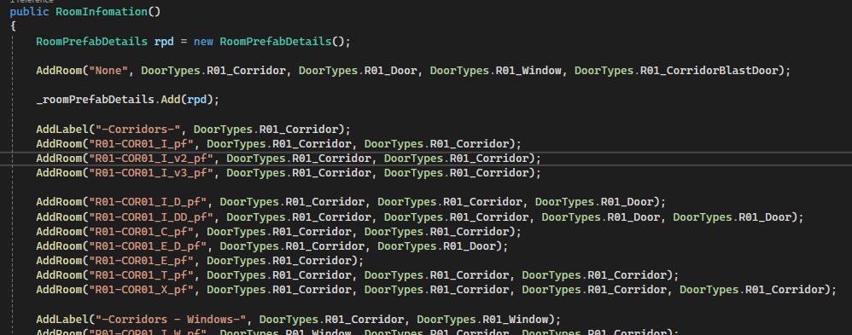The image size is (852, 335).
Task: Click the "R01-COR01_E_D_pf" string
Action: pyautogui.click(x=148, y=246)
